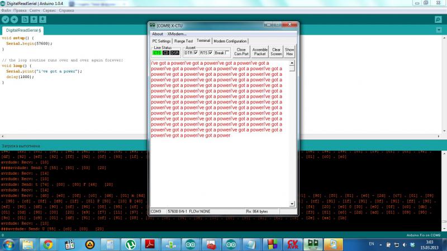The height and width of the screenshot is (251, 447).
Task: Open the AIMP triangle taskbar icon
Action: (x=90, y=244)
